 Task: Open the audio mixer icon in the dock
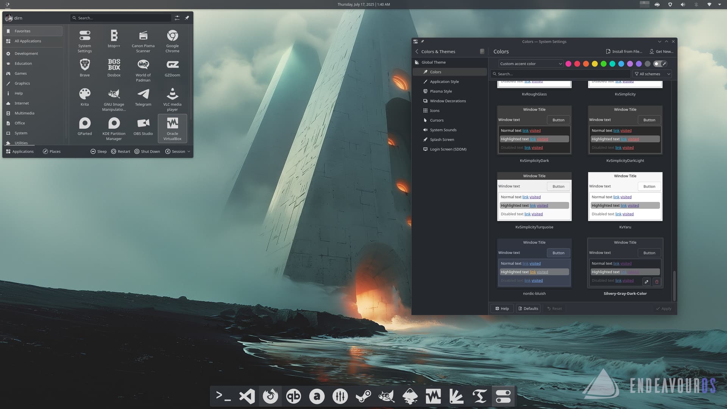340,396
